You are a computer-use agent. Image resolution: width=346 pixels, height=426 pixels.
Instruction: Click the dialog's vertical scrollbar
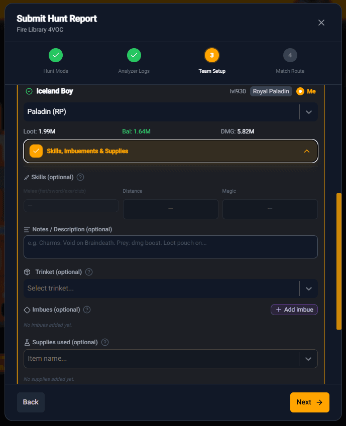(x=339, y=261)
